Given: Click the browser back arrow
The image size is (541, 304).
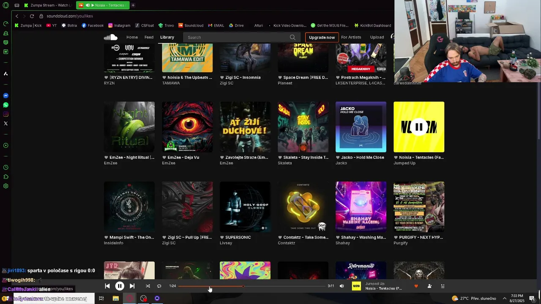Looking at the screenshot, I should [17, 16].
